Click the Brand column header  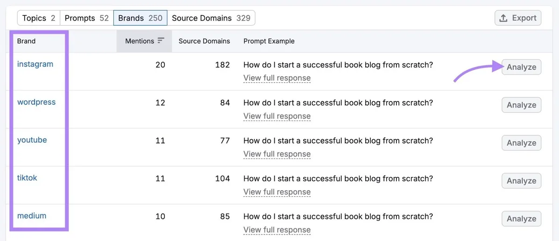26,41
